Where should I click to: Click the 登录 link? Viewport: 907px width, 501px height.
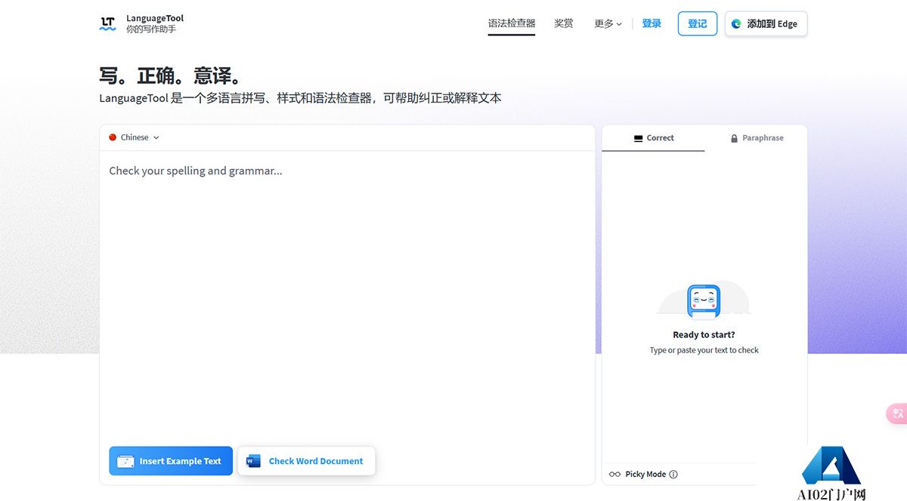652,23
